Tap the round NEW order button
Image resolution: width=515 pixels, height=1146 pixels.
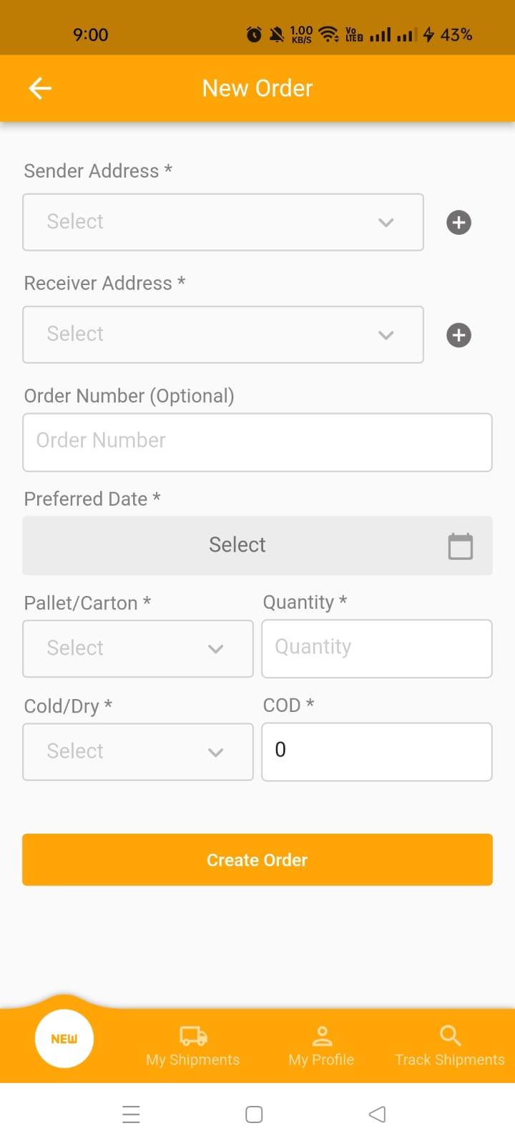click(64, 1039)
